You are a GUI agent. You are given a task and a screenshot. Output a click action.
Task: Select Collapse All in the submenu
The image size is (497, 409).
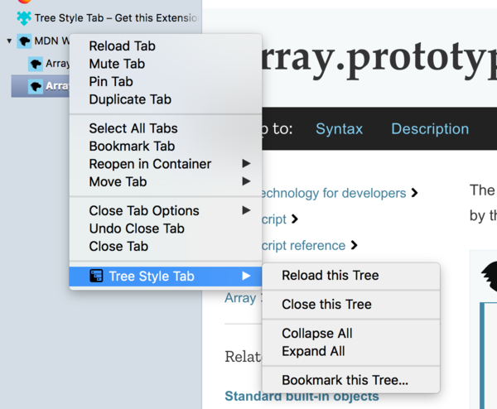316,334
